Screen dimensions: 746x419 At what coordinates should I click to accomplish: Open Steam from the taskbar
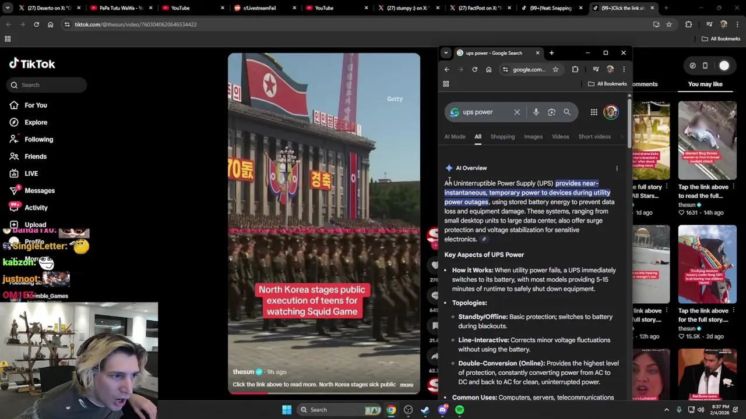click(425, 410)
